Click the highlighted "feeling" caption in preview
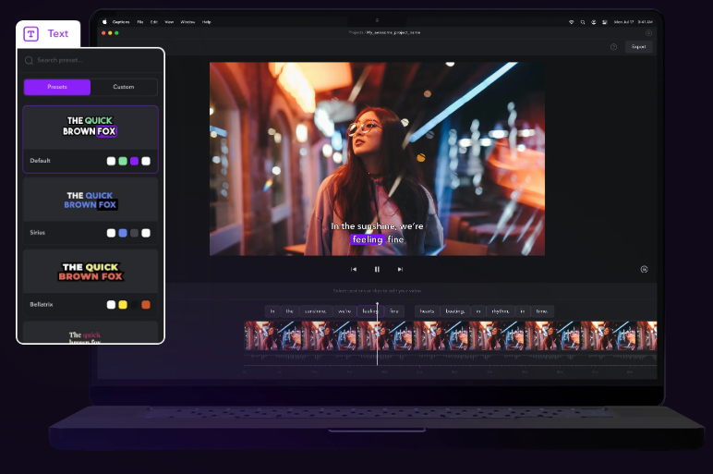Screen dimensions: 713x474 (368, 239)
